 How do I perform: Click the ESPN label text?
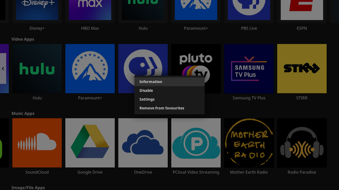point(302,28)
